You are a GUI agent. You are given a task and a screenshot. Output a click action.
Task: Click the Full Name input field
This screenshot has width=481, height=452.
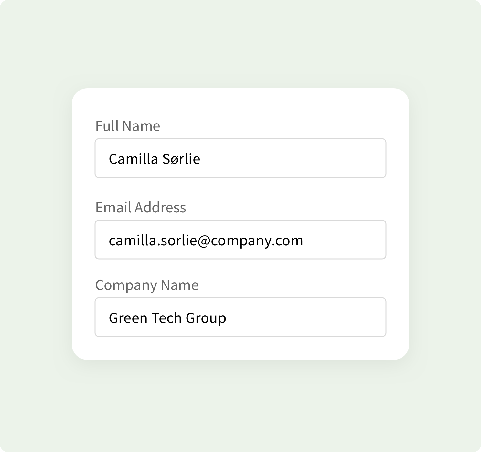[240, 158]
